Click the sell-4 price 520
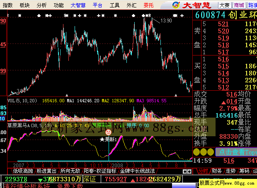 223,31
